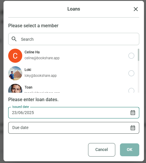The height and width of the screenshot is (163, 146).
Task: Click the Toan member name
Action: click(28, 87)
